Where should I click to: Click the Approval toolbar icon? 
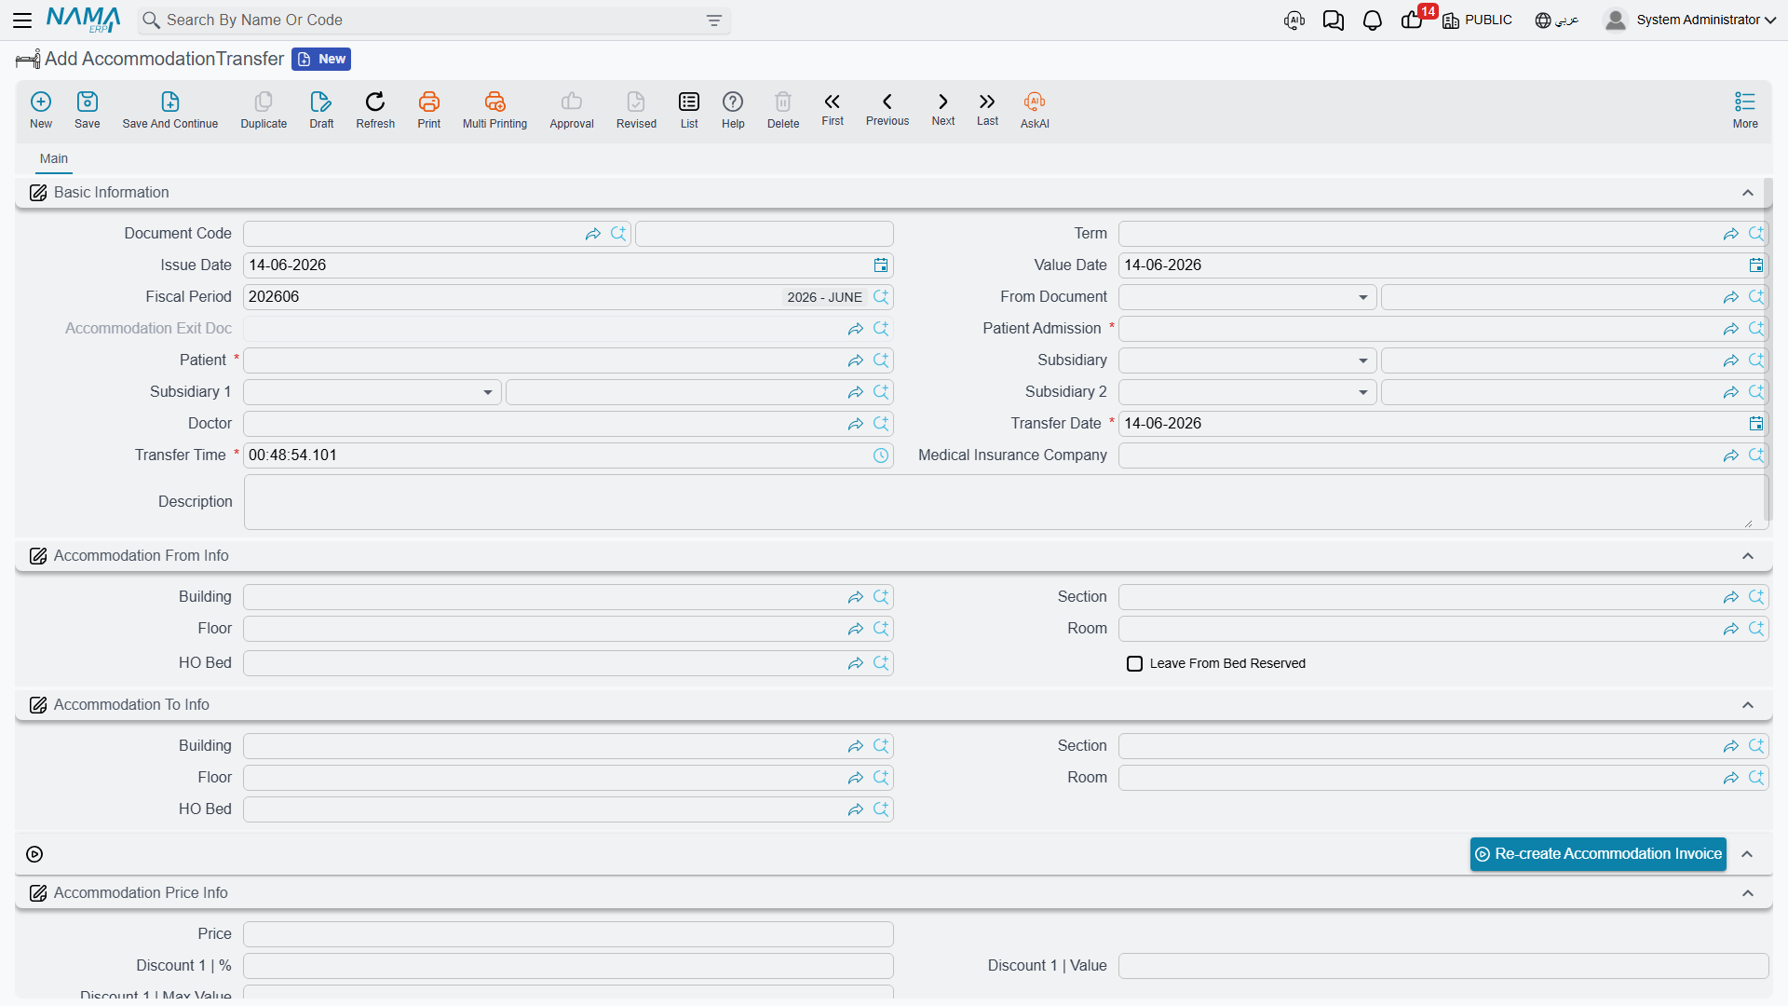572,110
